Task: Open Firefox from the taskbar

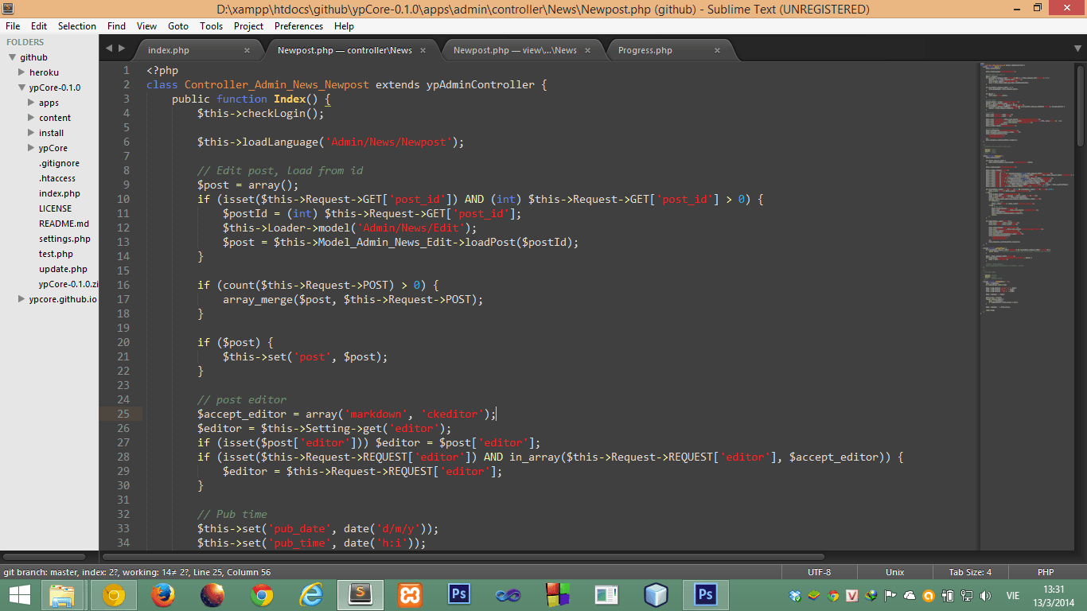Action: (x=163, y=594)
